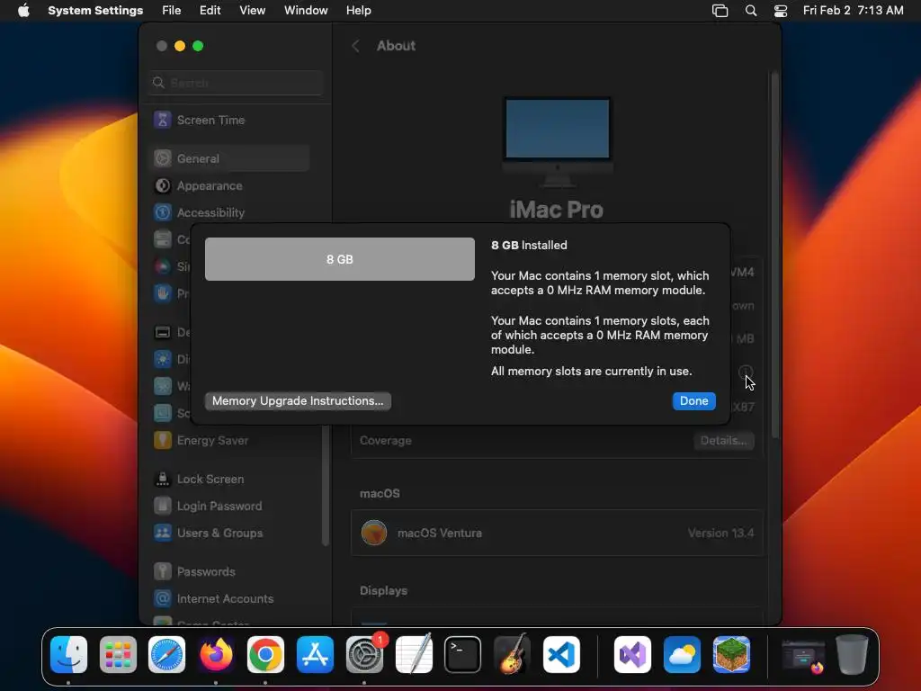This screenshot has height=691, width=921.
Task: Click the macOS Ventura logo icon
Action: [x=374, y=533]
